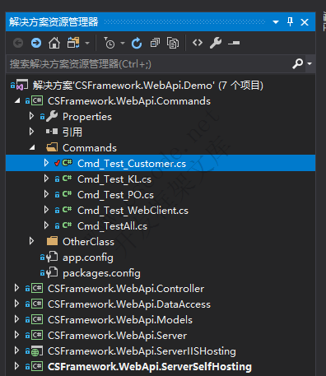Image resolution: width=326 pixels, height=376 pixels.
Task: Expand CSFramework.WebApi.Server project
Action: [x=16, y=335]
